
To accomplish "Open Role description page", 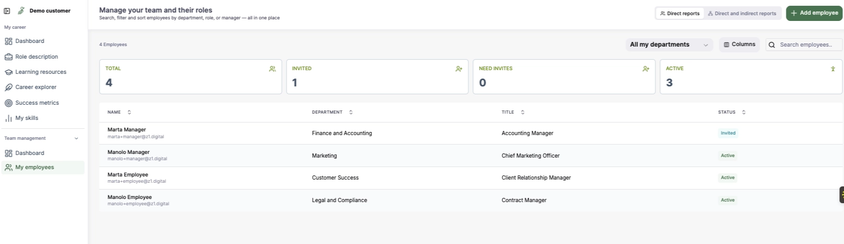I will tap(37, 57).
